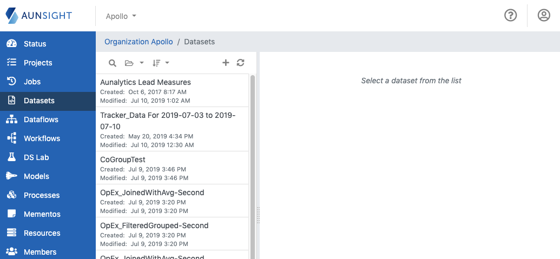This screenshot has height=259, width=560.
Task: Add a new dataset with plus icon
Action: 226,63
